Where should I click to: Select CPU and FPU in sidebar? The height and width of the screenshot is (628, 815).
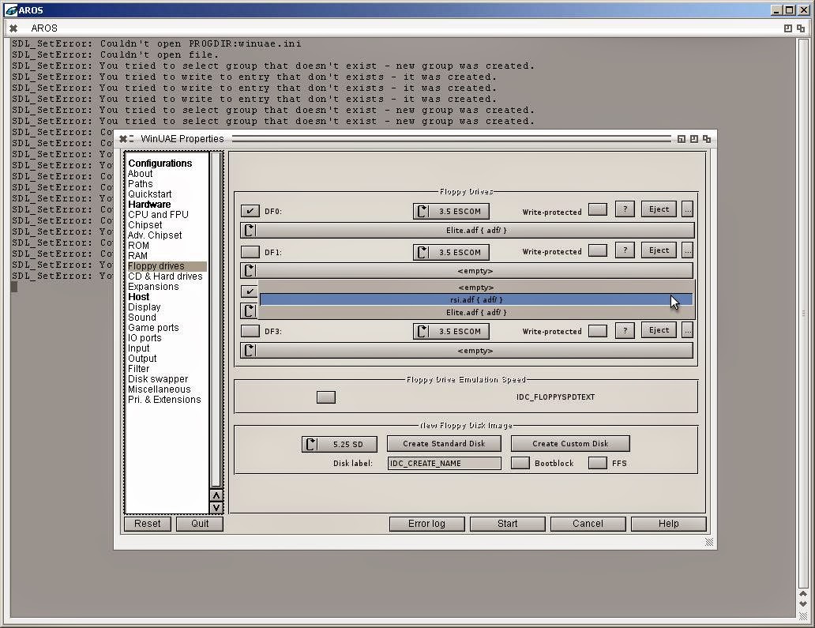pyautogui.click(x=158, y=215)
